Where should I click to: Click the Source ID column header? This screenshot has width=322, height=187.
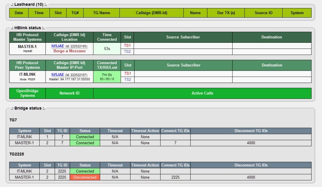pyautogui.click(x=264, y=13)
